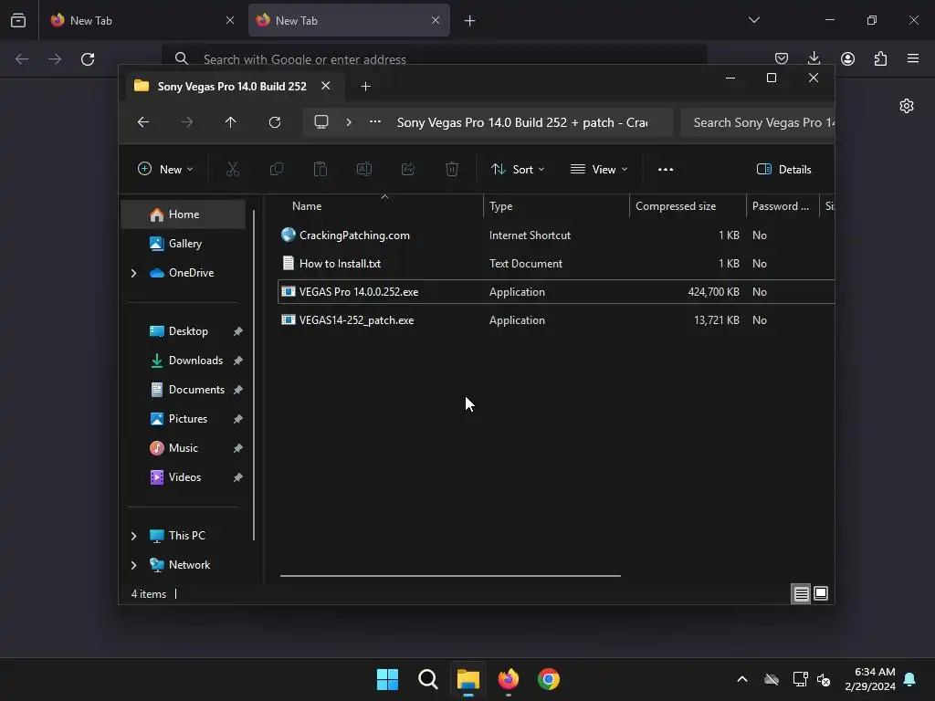935x701 pixels.
Task: Open Firefox settings gear on New Tab
Action: coord(907,106)
